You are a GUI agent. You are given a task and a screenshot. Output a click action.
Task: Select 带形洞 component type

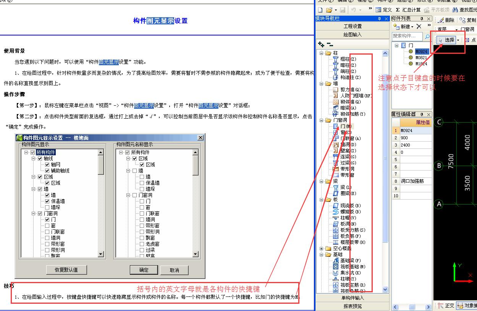tap(343, 169)
